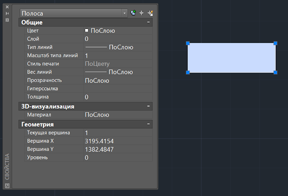Viewport: 288px width, 196px height.
Task: Click the Вес линий label
Action: click(x=39, y=72)
